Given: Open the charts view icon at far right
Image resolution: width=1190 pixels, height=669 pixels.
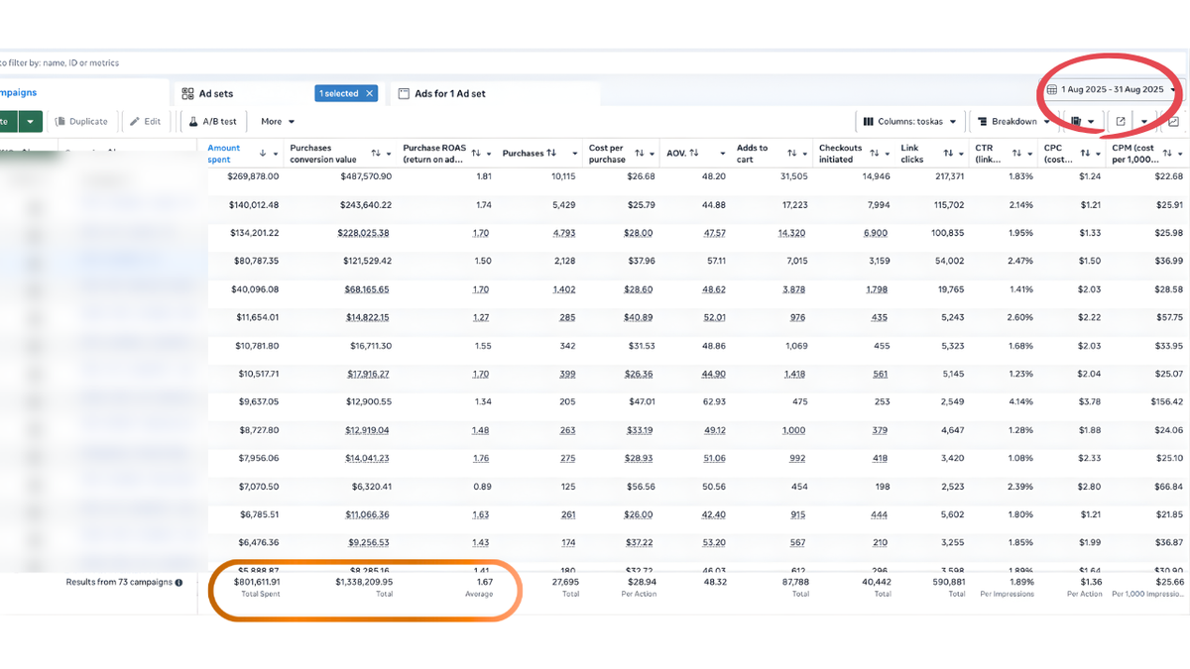Looking at the screenshot, I should (1173, 122).
